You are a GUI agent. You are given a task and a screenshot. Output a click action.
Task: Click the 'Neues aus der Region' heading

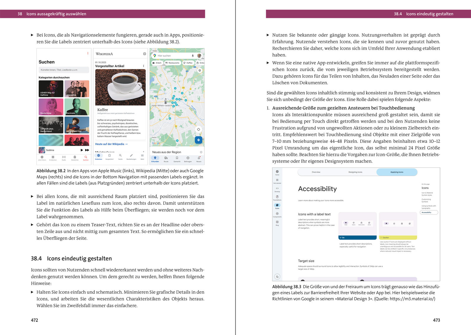[167, 152]
